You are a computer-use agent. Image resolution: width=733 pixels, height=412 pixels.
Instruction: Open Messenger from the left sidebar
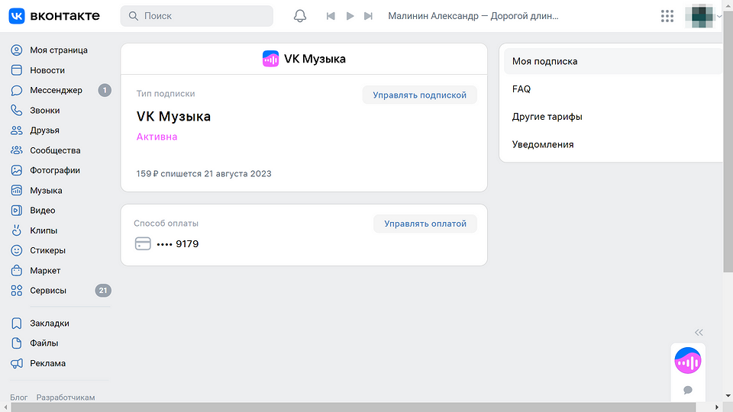coord(56,90)
